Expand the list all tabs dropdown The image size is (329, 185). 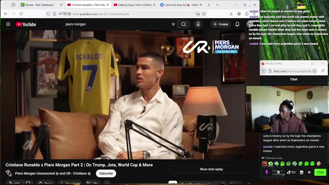217,5
